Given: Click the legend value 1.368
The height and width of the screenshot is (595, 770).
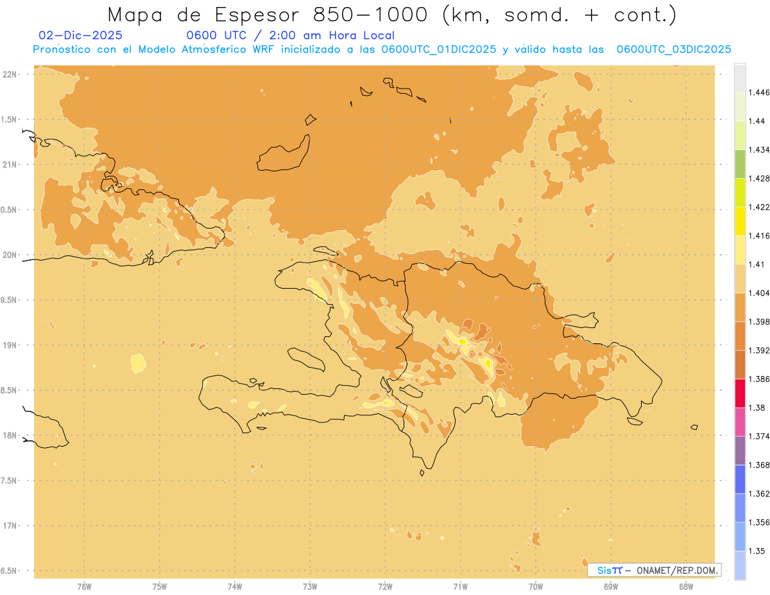Looking at the screenshot, I should [x=758, y=465].
